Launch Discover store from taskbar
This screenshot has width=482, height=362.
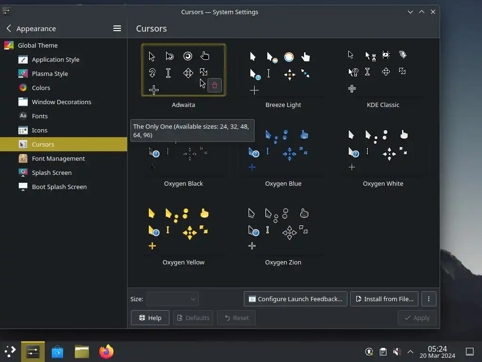click(x=57, y=352)
